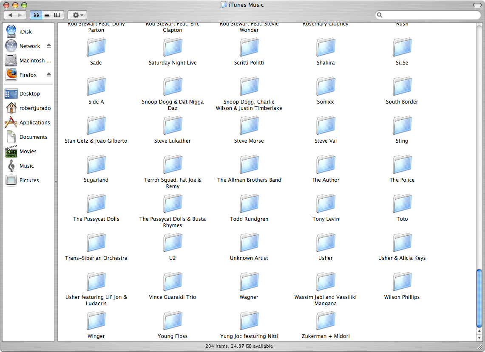485x352 pixels.
Task: Click the vertical scrollbar thumb
Action: click(x=479, y=298)
